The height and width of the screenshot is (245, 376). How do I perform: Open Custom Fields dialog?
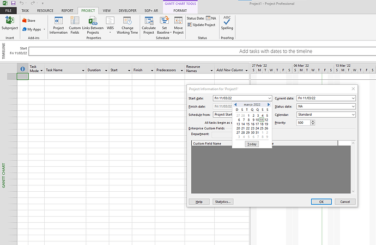point(75,26)
